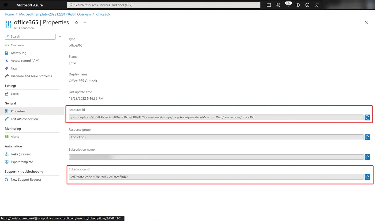Copy the Subscription id value
The width and height of the screenshot is (375, 221).
click(367, 177)
